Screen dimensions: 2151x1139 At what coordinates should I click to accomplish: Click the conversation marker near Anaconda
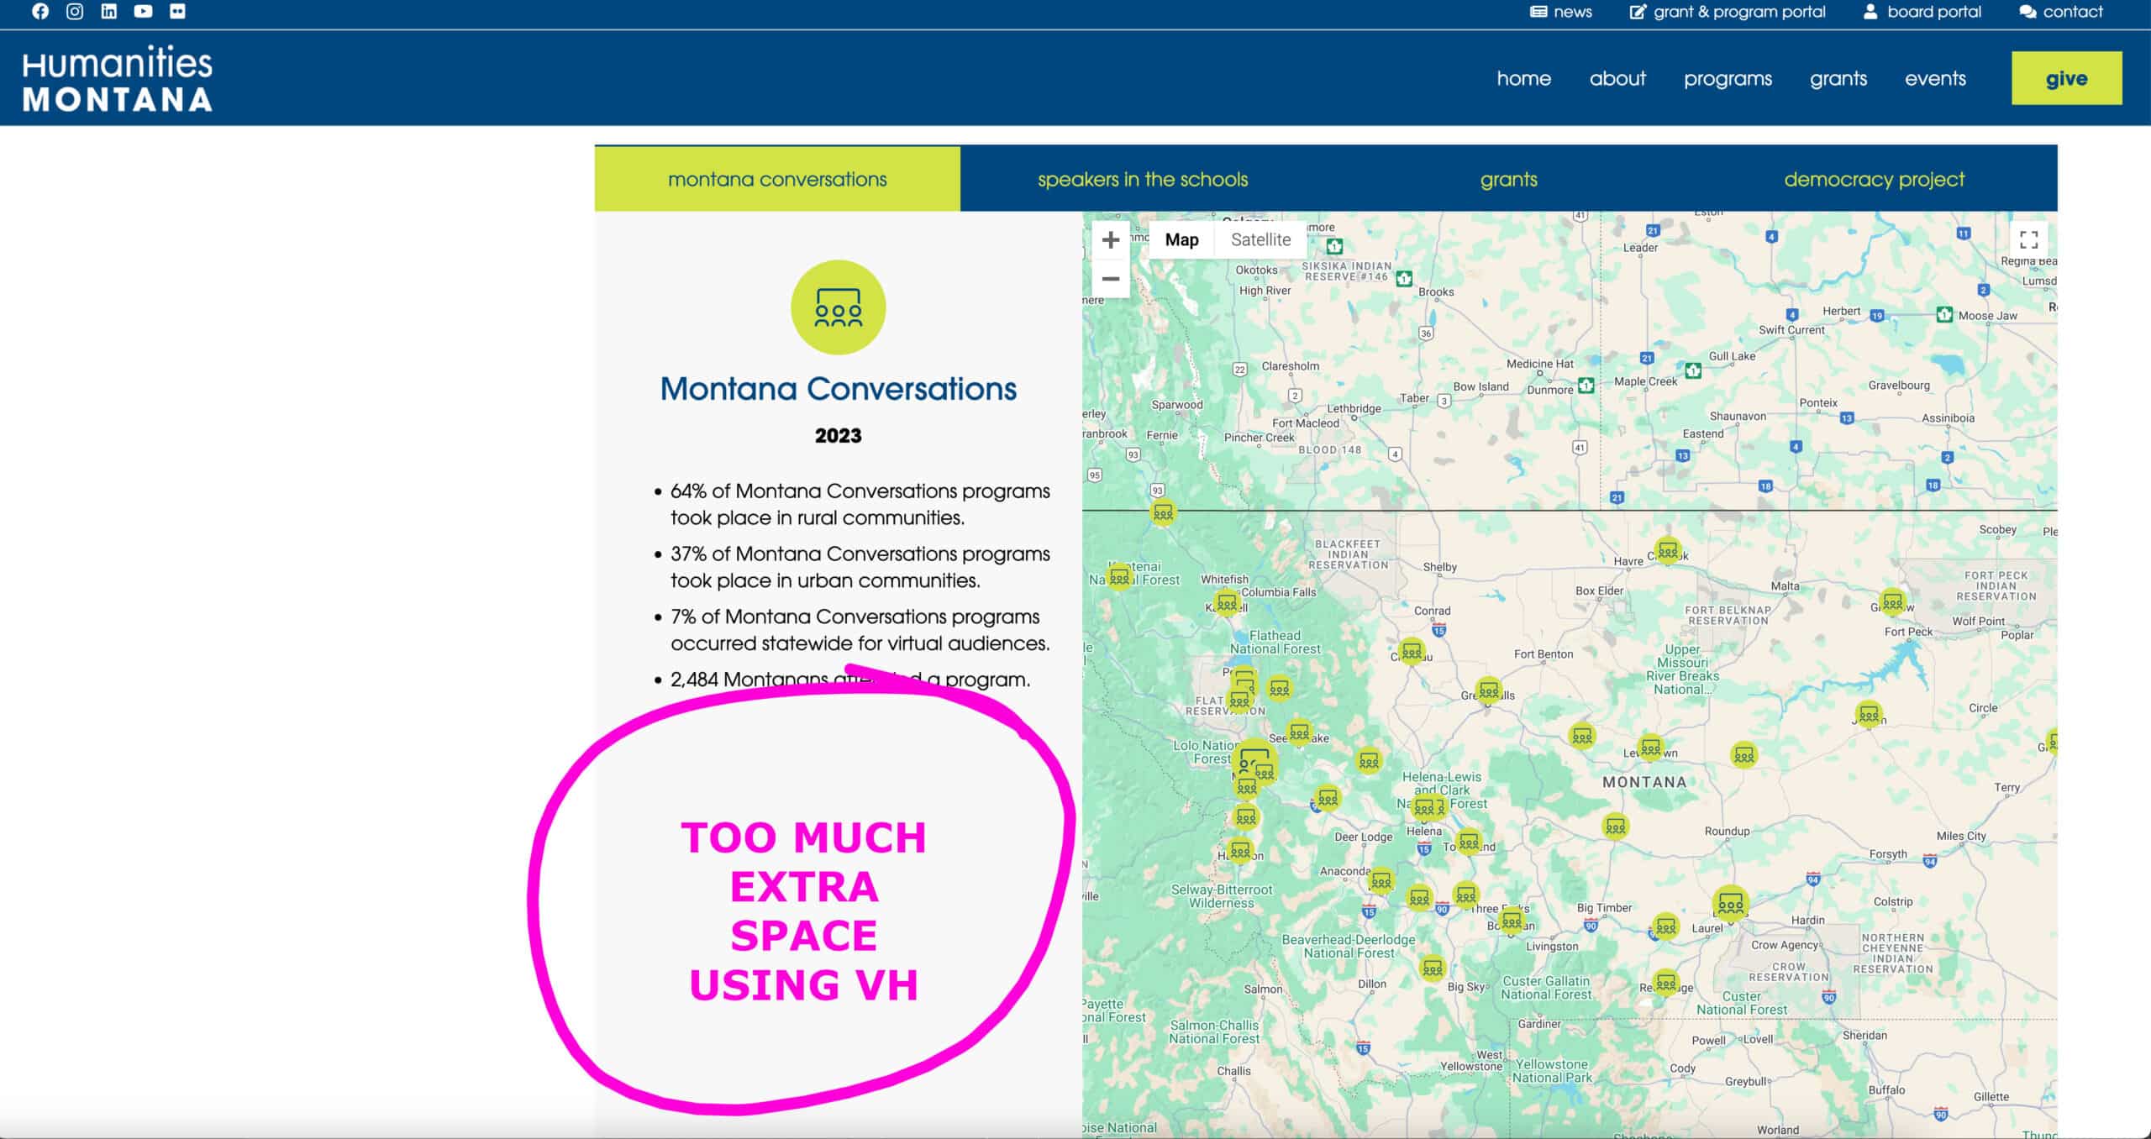(1381, 881)
